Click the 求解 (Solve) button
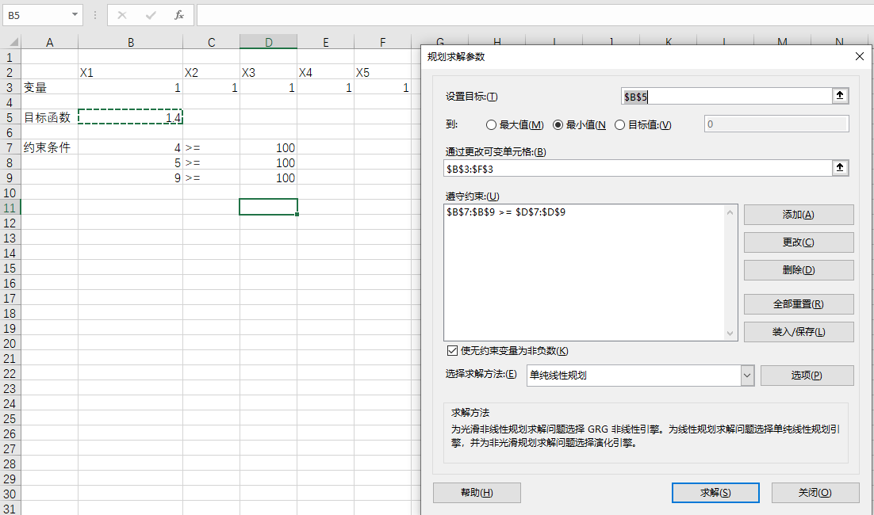 715,492
